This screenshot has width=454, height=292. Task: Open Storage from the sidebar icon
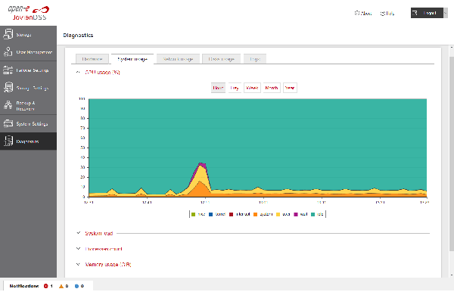tap(8, 34)
